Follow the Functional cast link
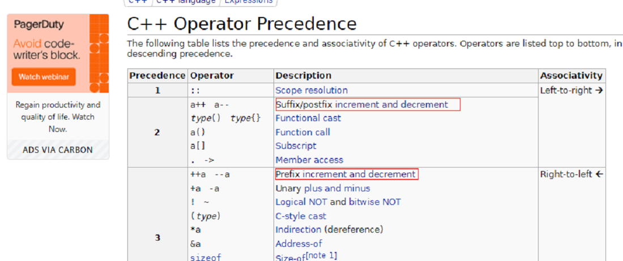This screenshot has height=261, width=623. click(308, 118)
